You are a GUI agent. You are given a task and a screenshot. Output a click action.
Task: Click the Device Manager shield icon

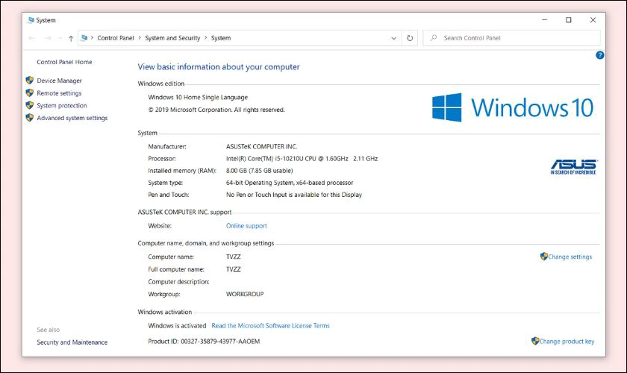pyautogui.click(x=30, y=81)
